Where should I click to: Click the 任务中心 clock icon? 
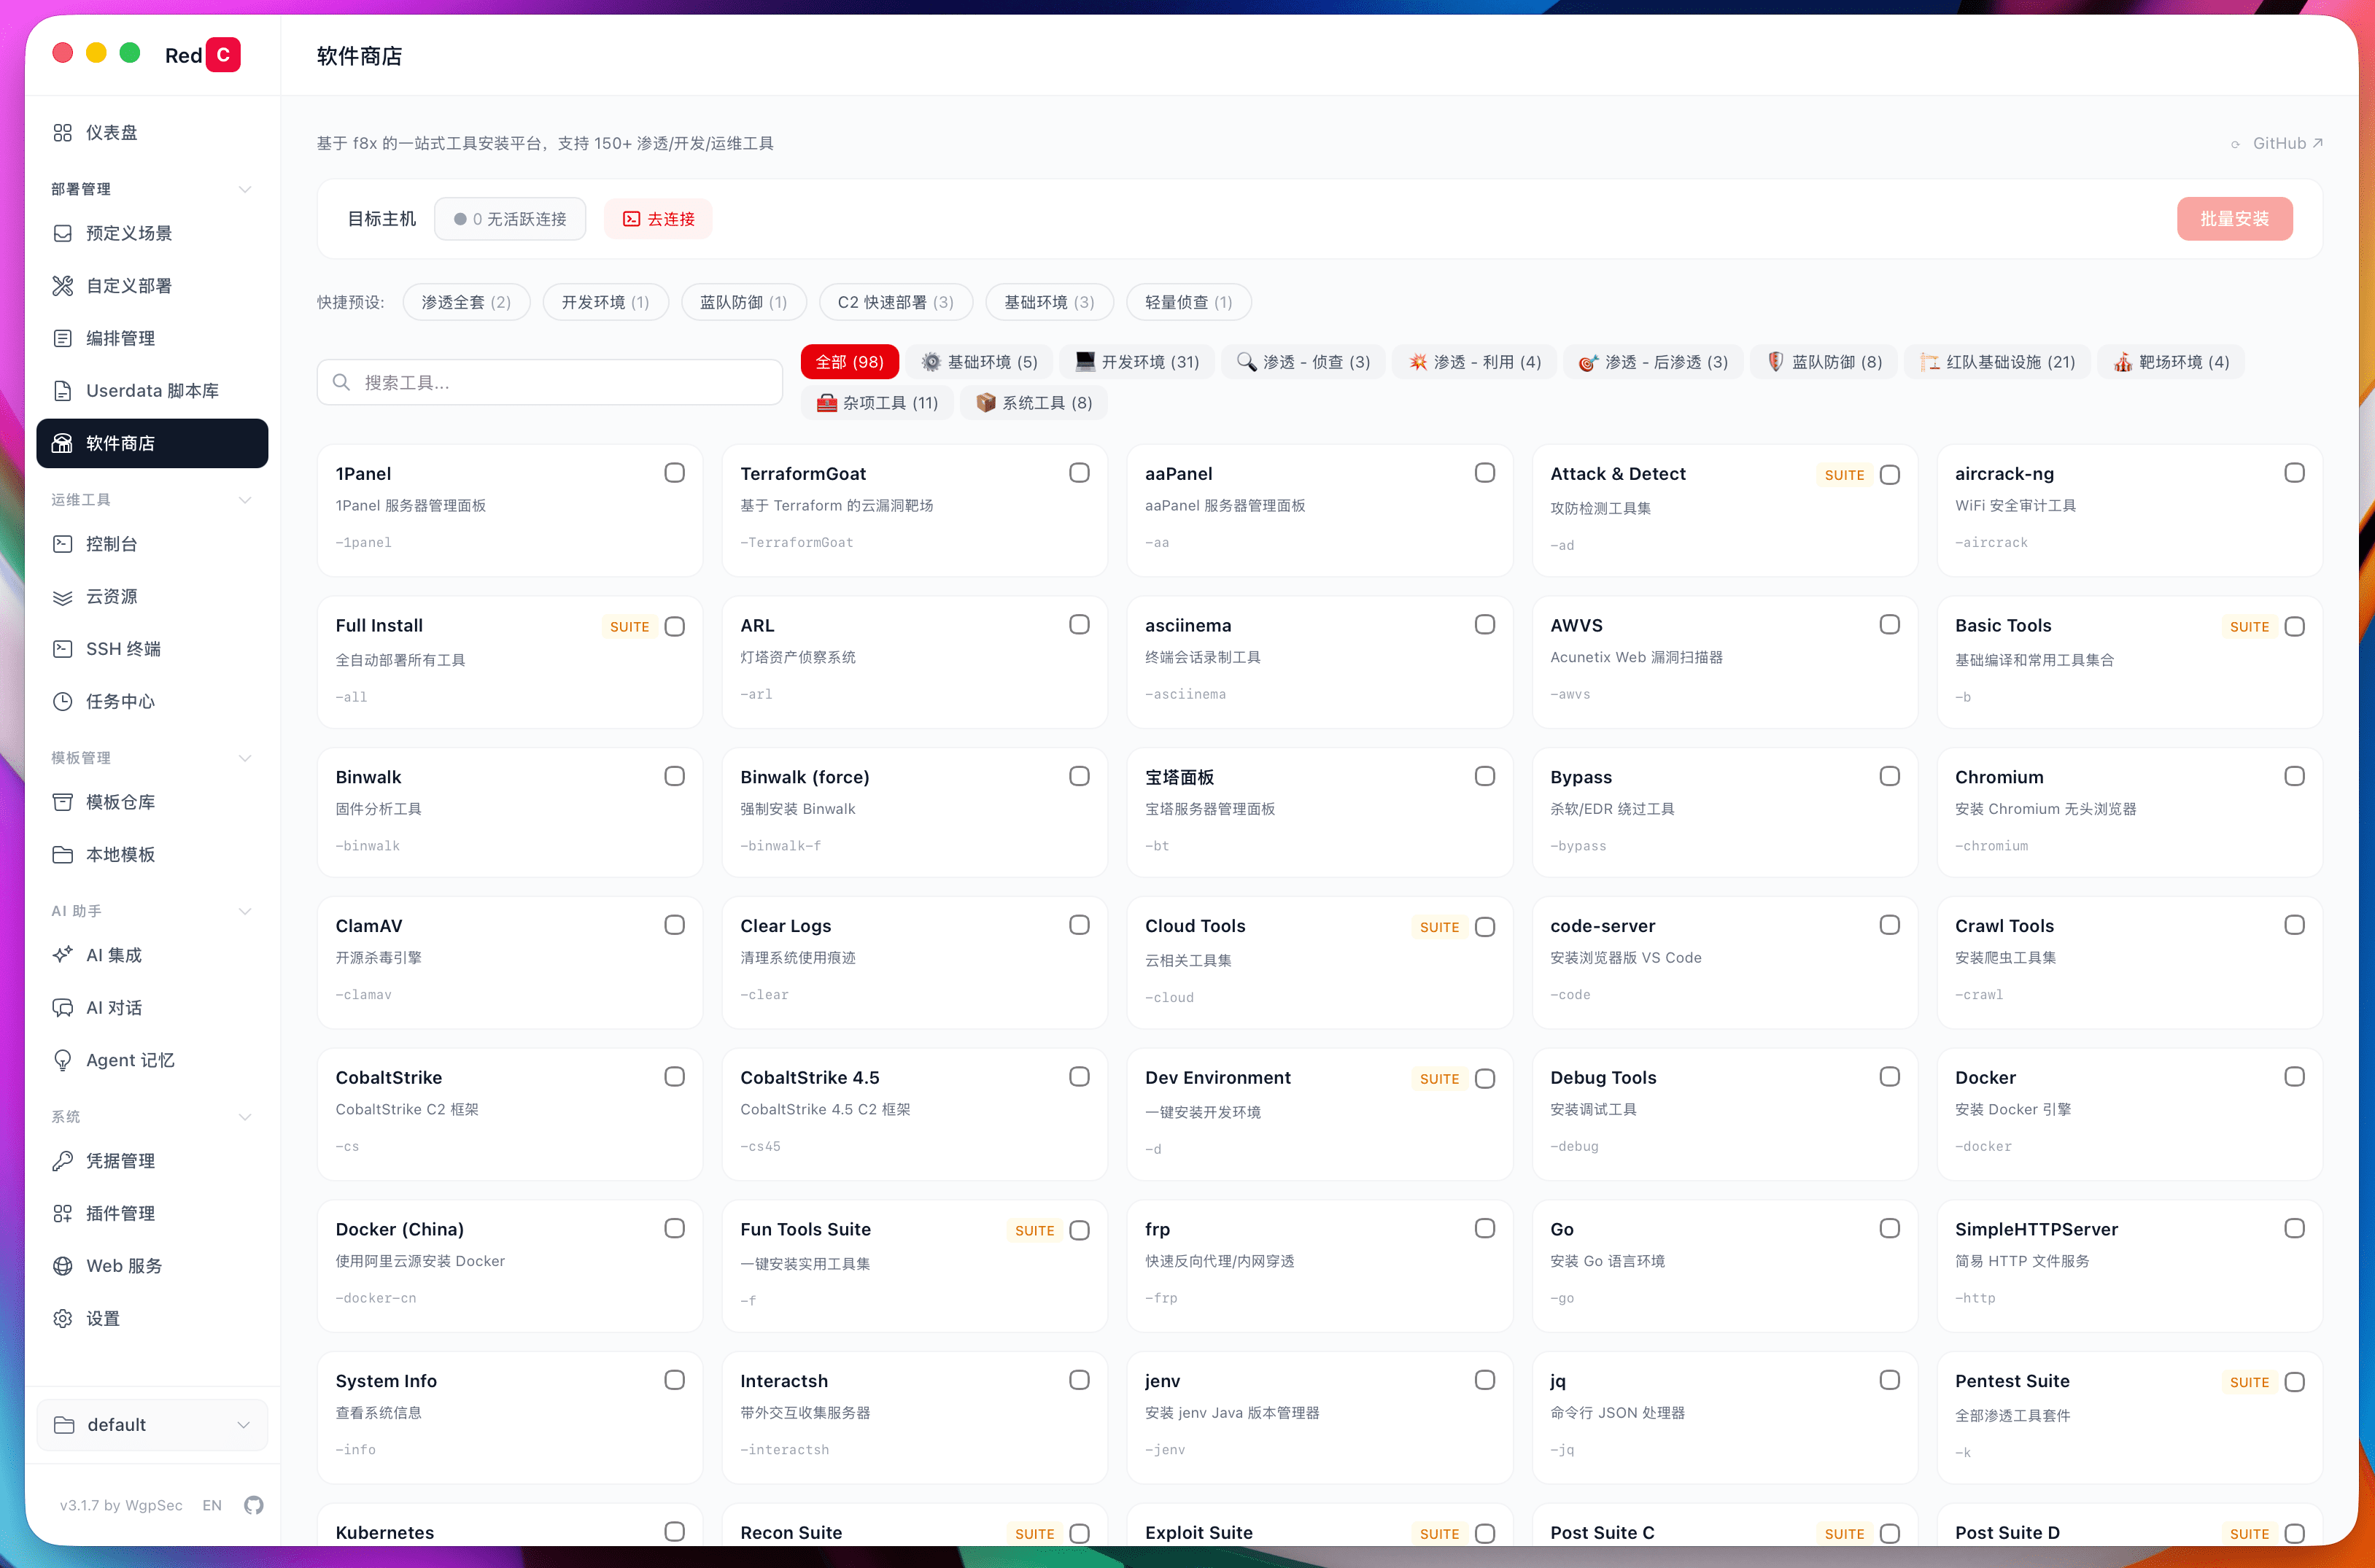62,702
